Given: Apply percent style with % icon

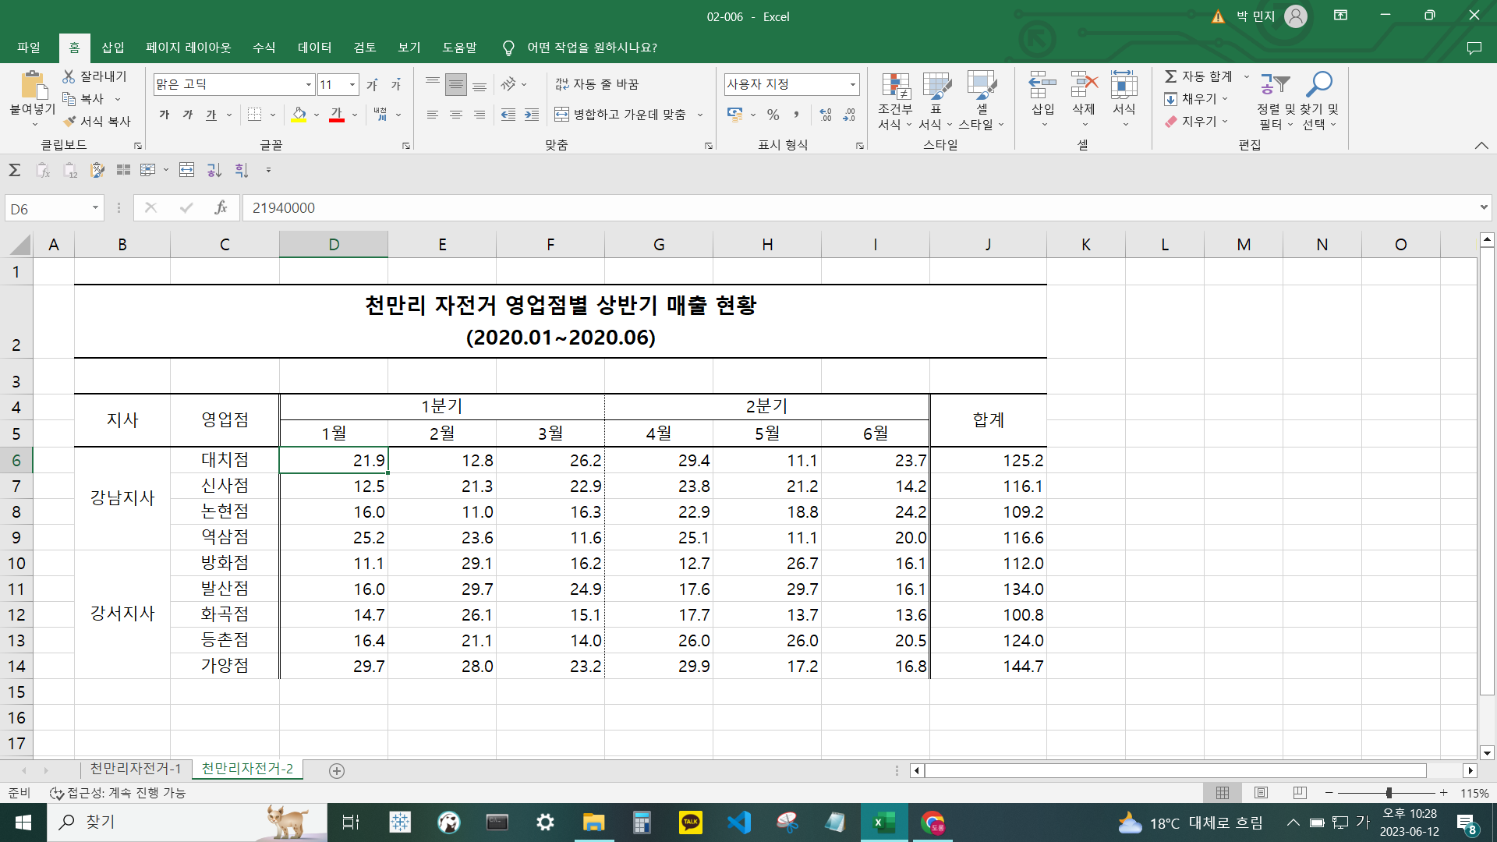Looking at the screenshot, I should pos(773,115).
